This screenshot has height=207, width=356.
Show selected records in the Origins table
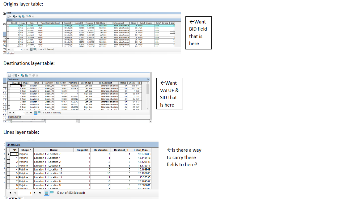35,49
